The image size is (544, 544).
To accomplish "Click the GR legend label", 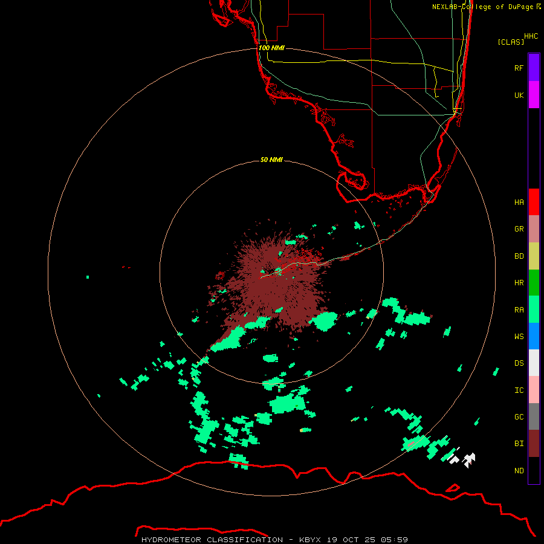I will (x=519, y=229).
